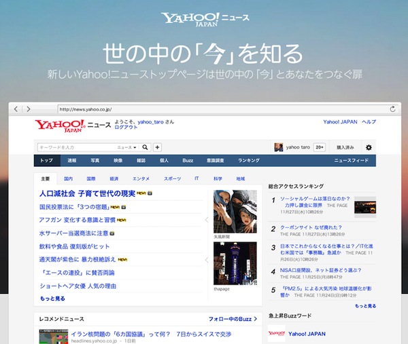
Task: Click the yahoo taro user avatar
Action: (x=277, y=147)
